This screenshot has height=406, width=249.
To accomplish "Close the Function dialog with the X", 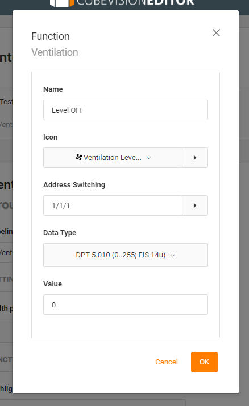I will pyautogui.click(x=216, y=33).
